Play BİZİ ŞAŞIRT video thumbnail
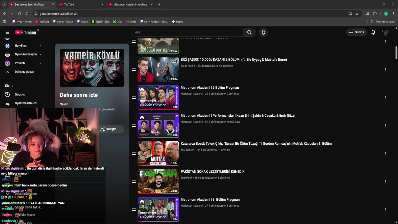 (158, 70)
